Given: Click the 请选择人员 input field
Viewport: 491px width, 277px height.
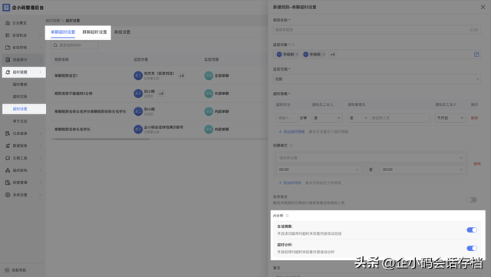Looking at the screenshot, I should (x=400, y=118).
